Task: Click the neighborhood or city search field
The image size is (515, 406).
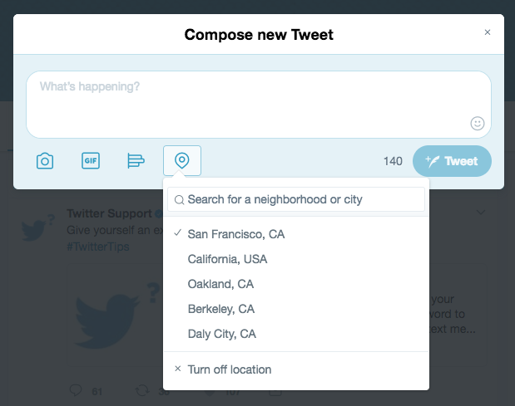Action: 296,199
